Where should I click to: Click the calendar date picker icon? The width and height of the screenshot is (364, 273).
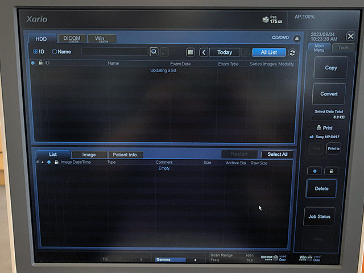pos(191,52)
